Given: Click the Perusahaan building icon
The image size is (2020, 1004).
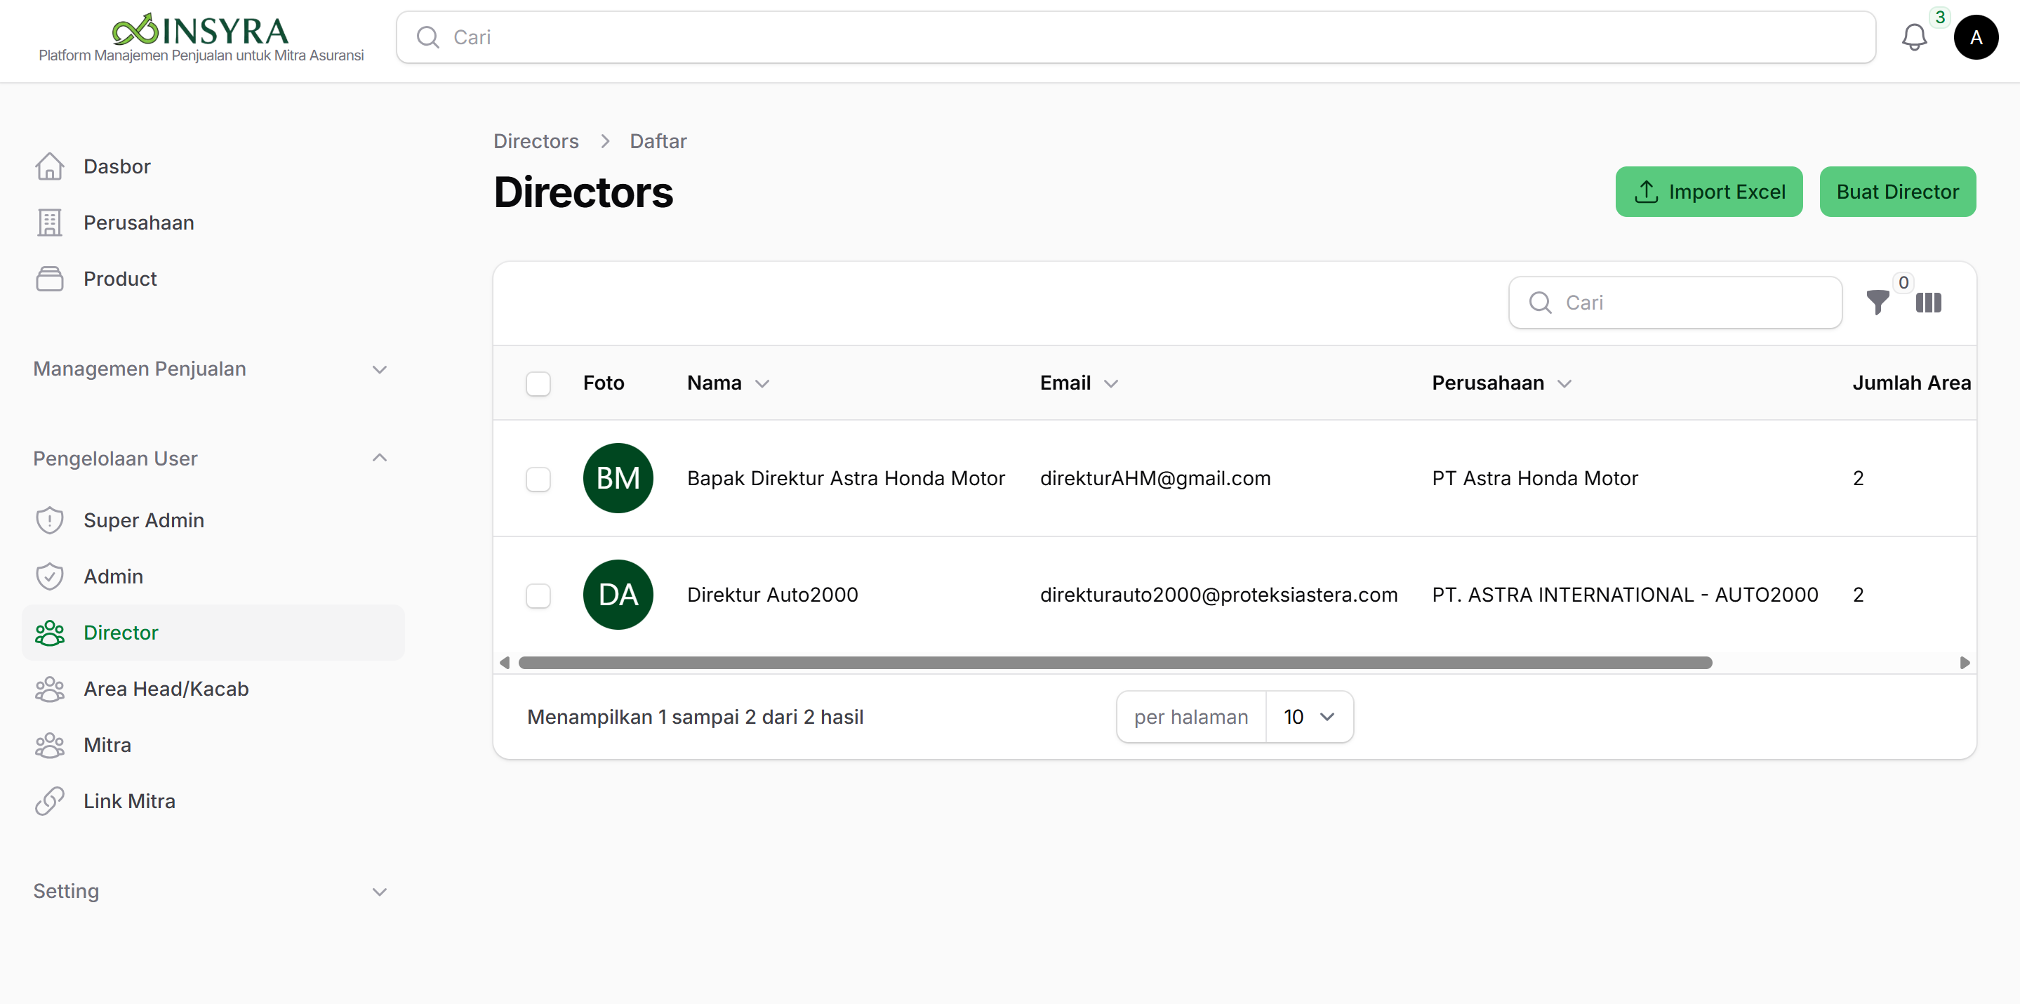Looking at the screenshot, I should 49,223.
